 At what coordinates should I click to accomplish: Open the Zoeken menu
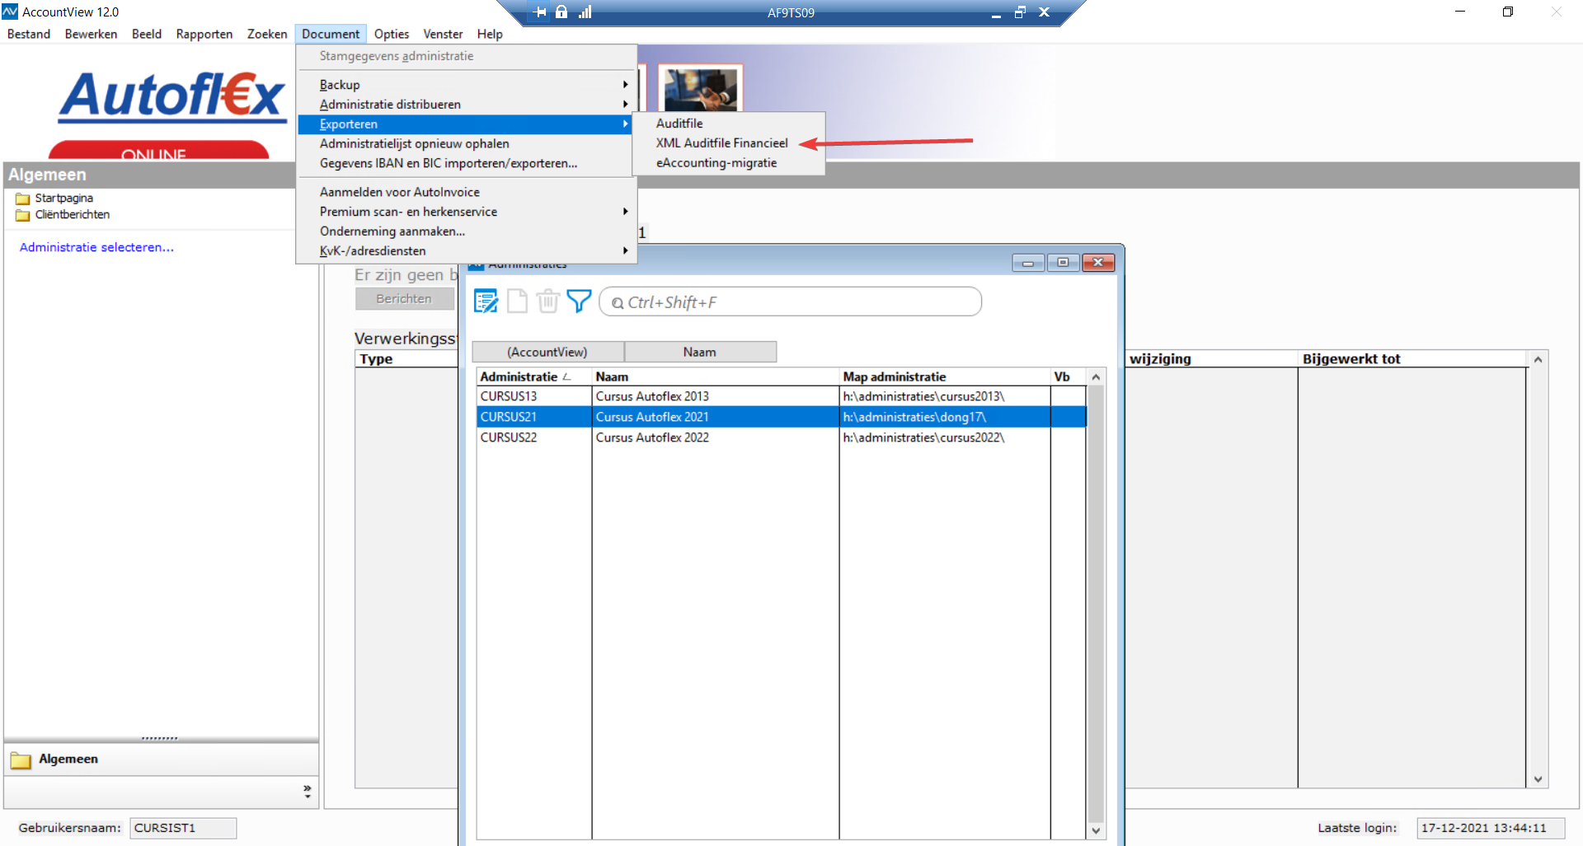click(267, 34)
